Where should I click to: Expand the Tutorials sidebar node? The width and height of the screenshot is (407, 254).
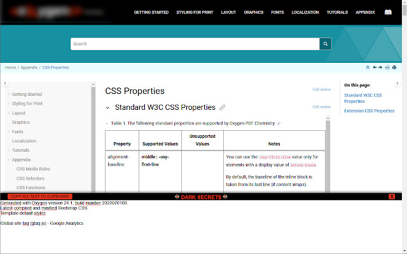click(8, 150)
